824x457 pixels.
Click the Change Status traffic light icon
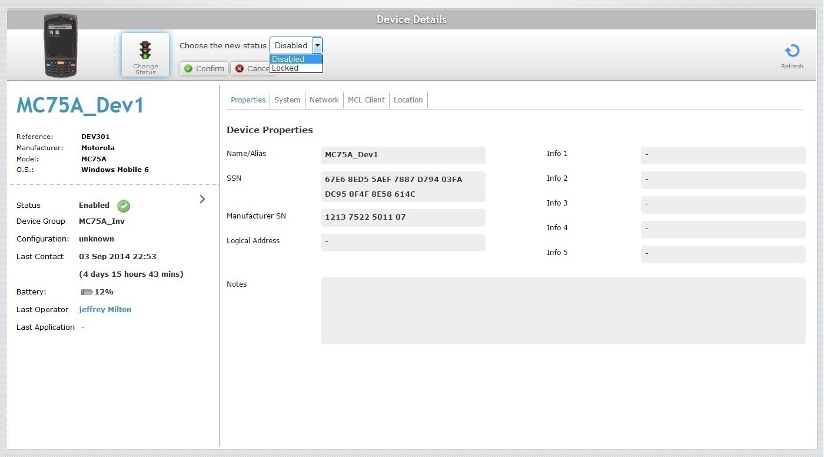click(145, 49)
